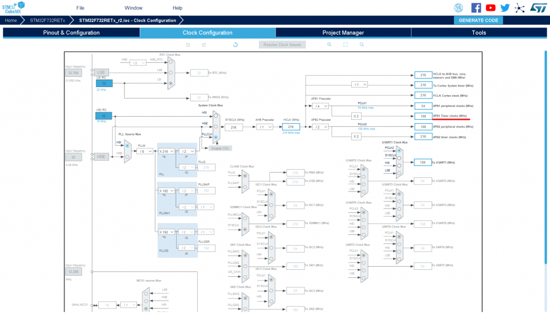Click the APB1 Timer clocks 108 field
The height and width of the screenshot is (315, 550).
point(423,116)
